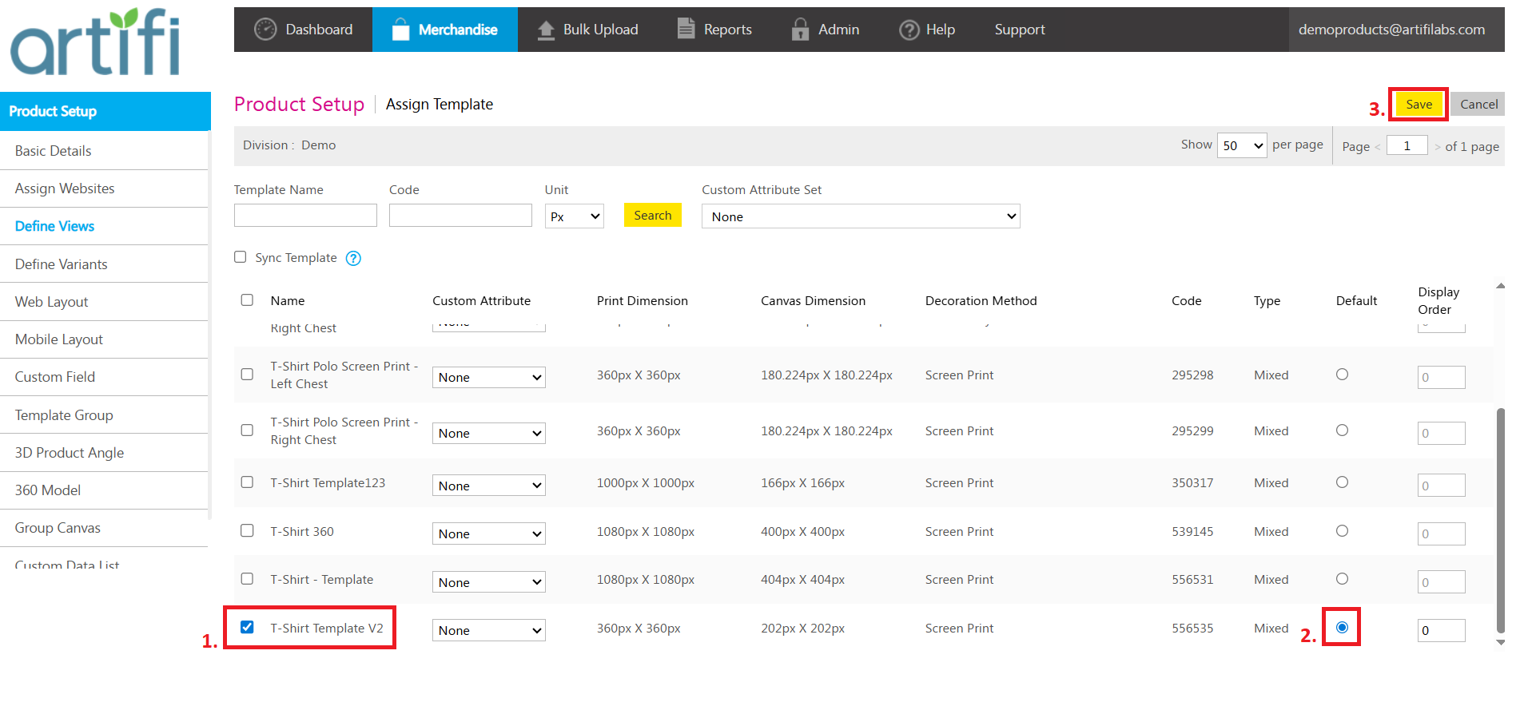Click the account email demoproducts@artifilabs.com
The width and height of the screenshot is (1532, 710).
pos(1391,30)
